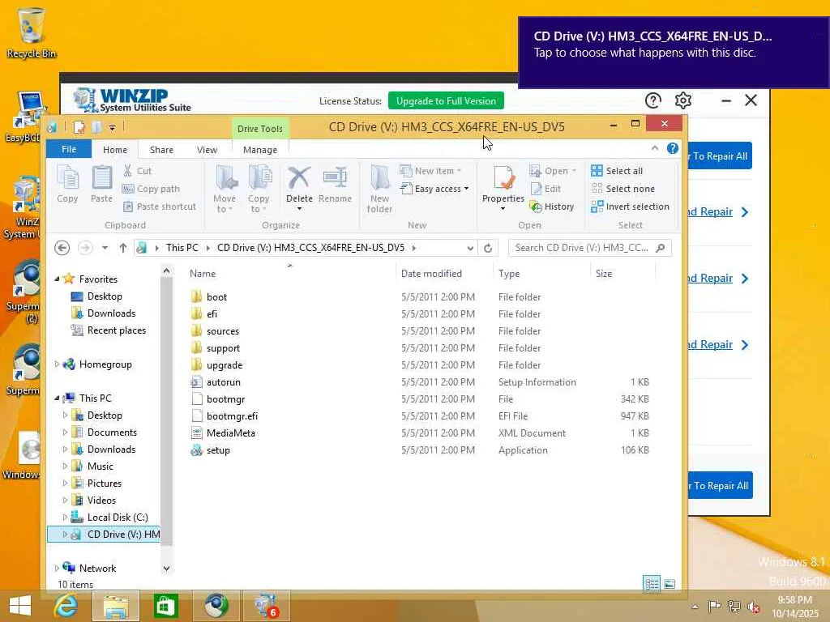
Task: Sort files by the Size column
Action: (x=622, y=274)
